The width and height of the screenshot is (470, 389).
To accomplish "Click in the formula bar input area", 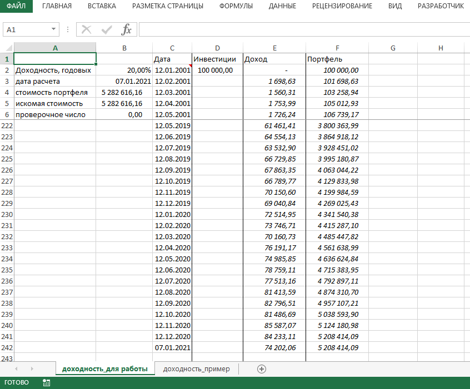I will click(304, 29).
